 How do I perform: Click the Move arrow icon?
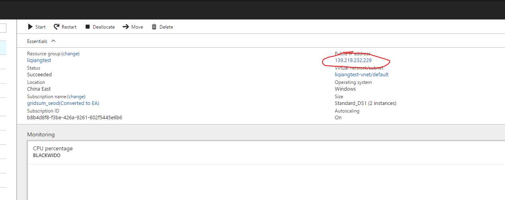click(125, 27)
